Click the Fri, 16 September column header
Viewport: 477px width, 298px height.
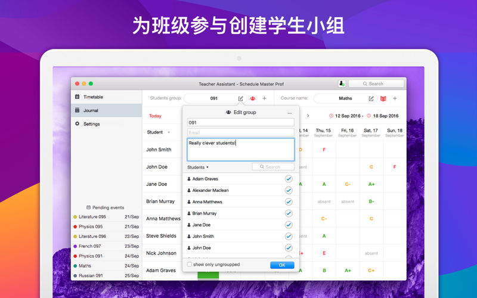[347, 132]
